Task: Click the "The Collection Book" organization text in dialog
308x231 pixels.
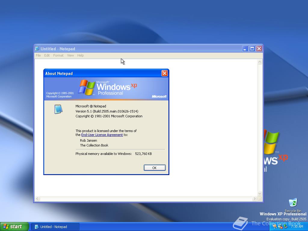Action: [x=94, y=145]
